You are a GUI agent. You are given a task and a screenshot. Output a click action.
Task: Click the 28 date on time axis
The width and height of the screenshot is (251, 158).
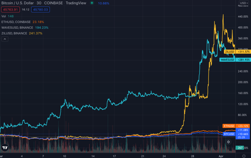pos(192,156)
